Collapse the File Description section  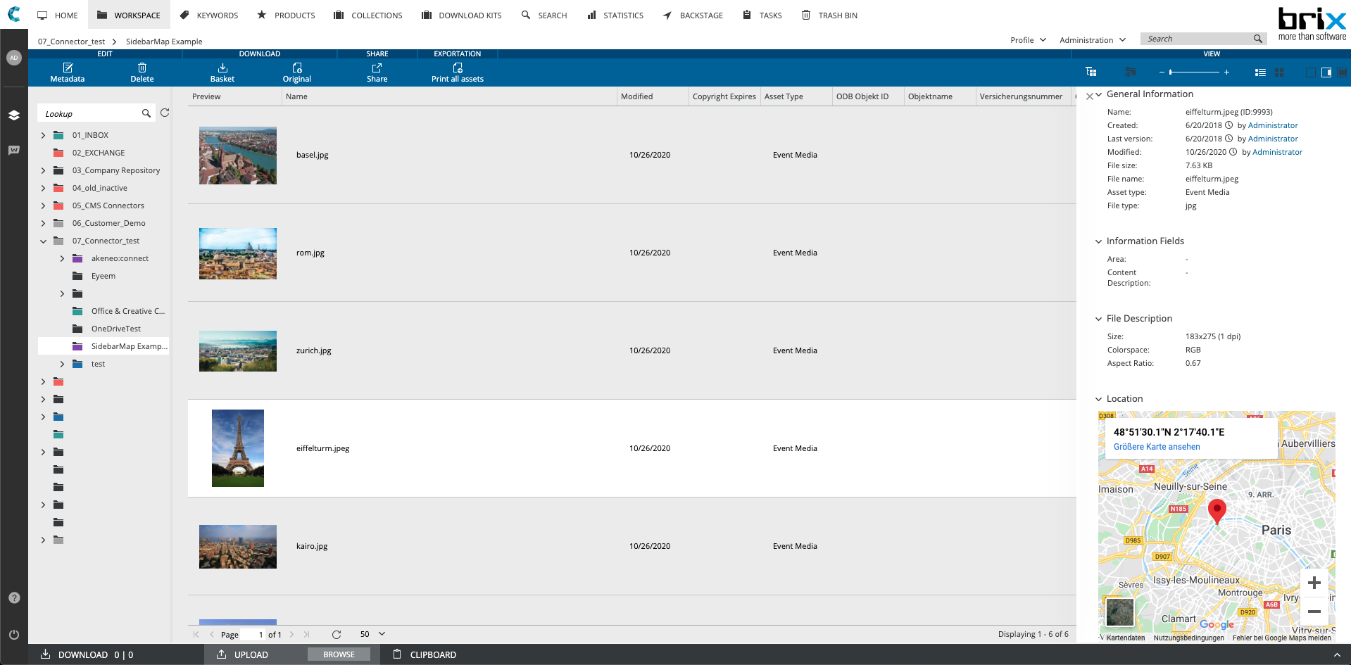[1098, 319]
